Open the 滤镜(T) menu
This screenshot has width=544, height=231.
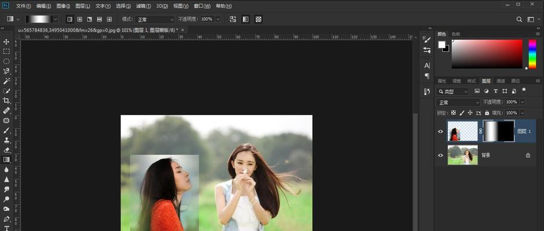[143, 6]
